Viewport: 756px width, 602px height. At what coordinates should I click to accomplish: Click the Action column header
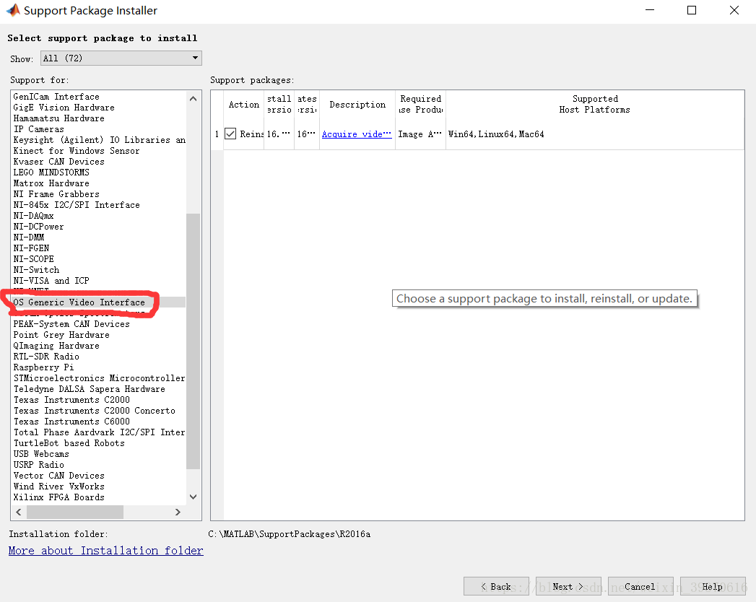pos(243,105)
